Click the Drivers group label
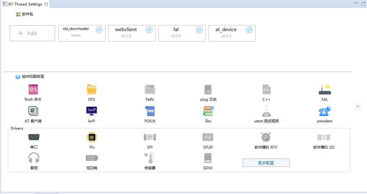The height and width of the screenshot is (194, 367). 17,128
